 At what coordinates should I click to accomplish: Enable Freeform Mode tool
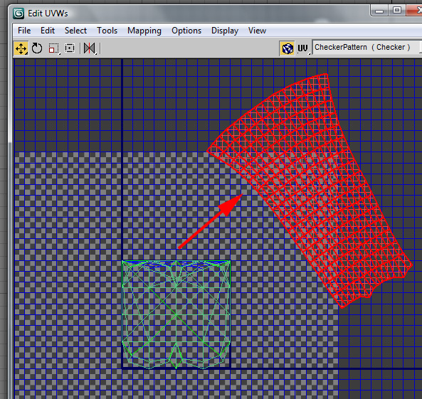(70, 48)
